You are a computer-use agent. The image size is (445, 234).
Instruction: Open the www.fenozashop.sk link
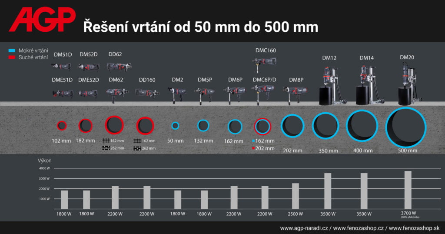414,228
